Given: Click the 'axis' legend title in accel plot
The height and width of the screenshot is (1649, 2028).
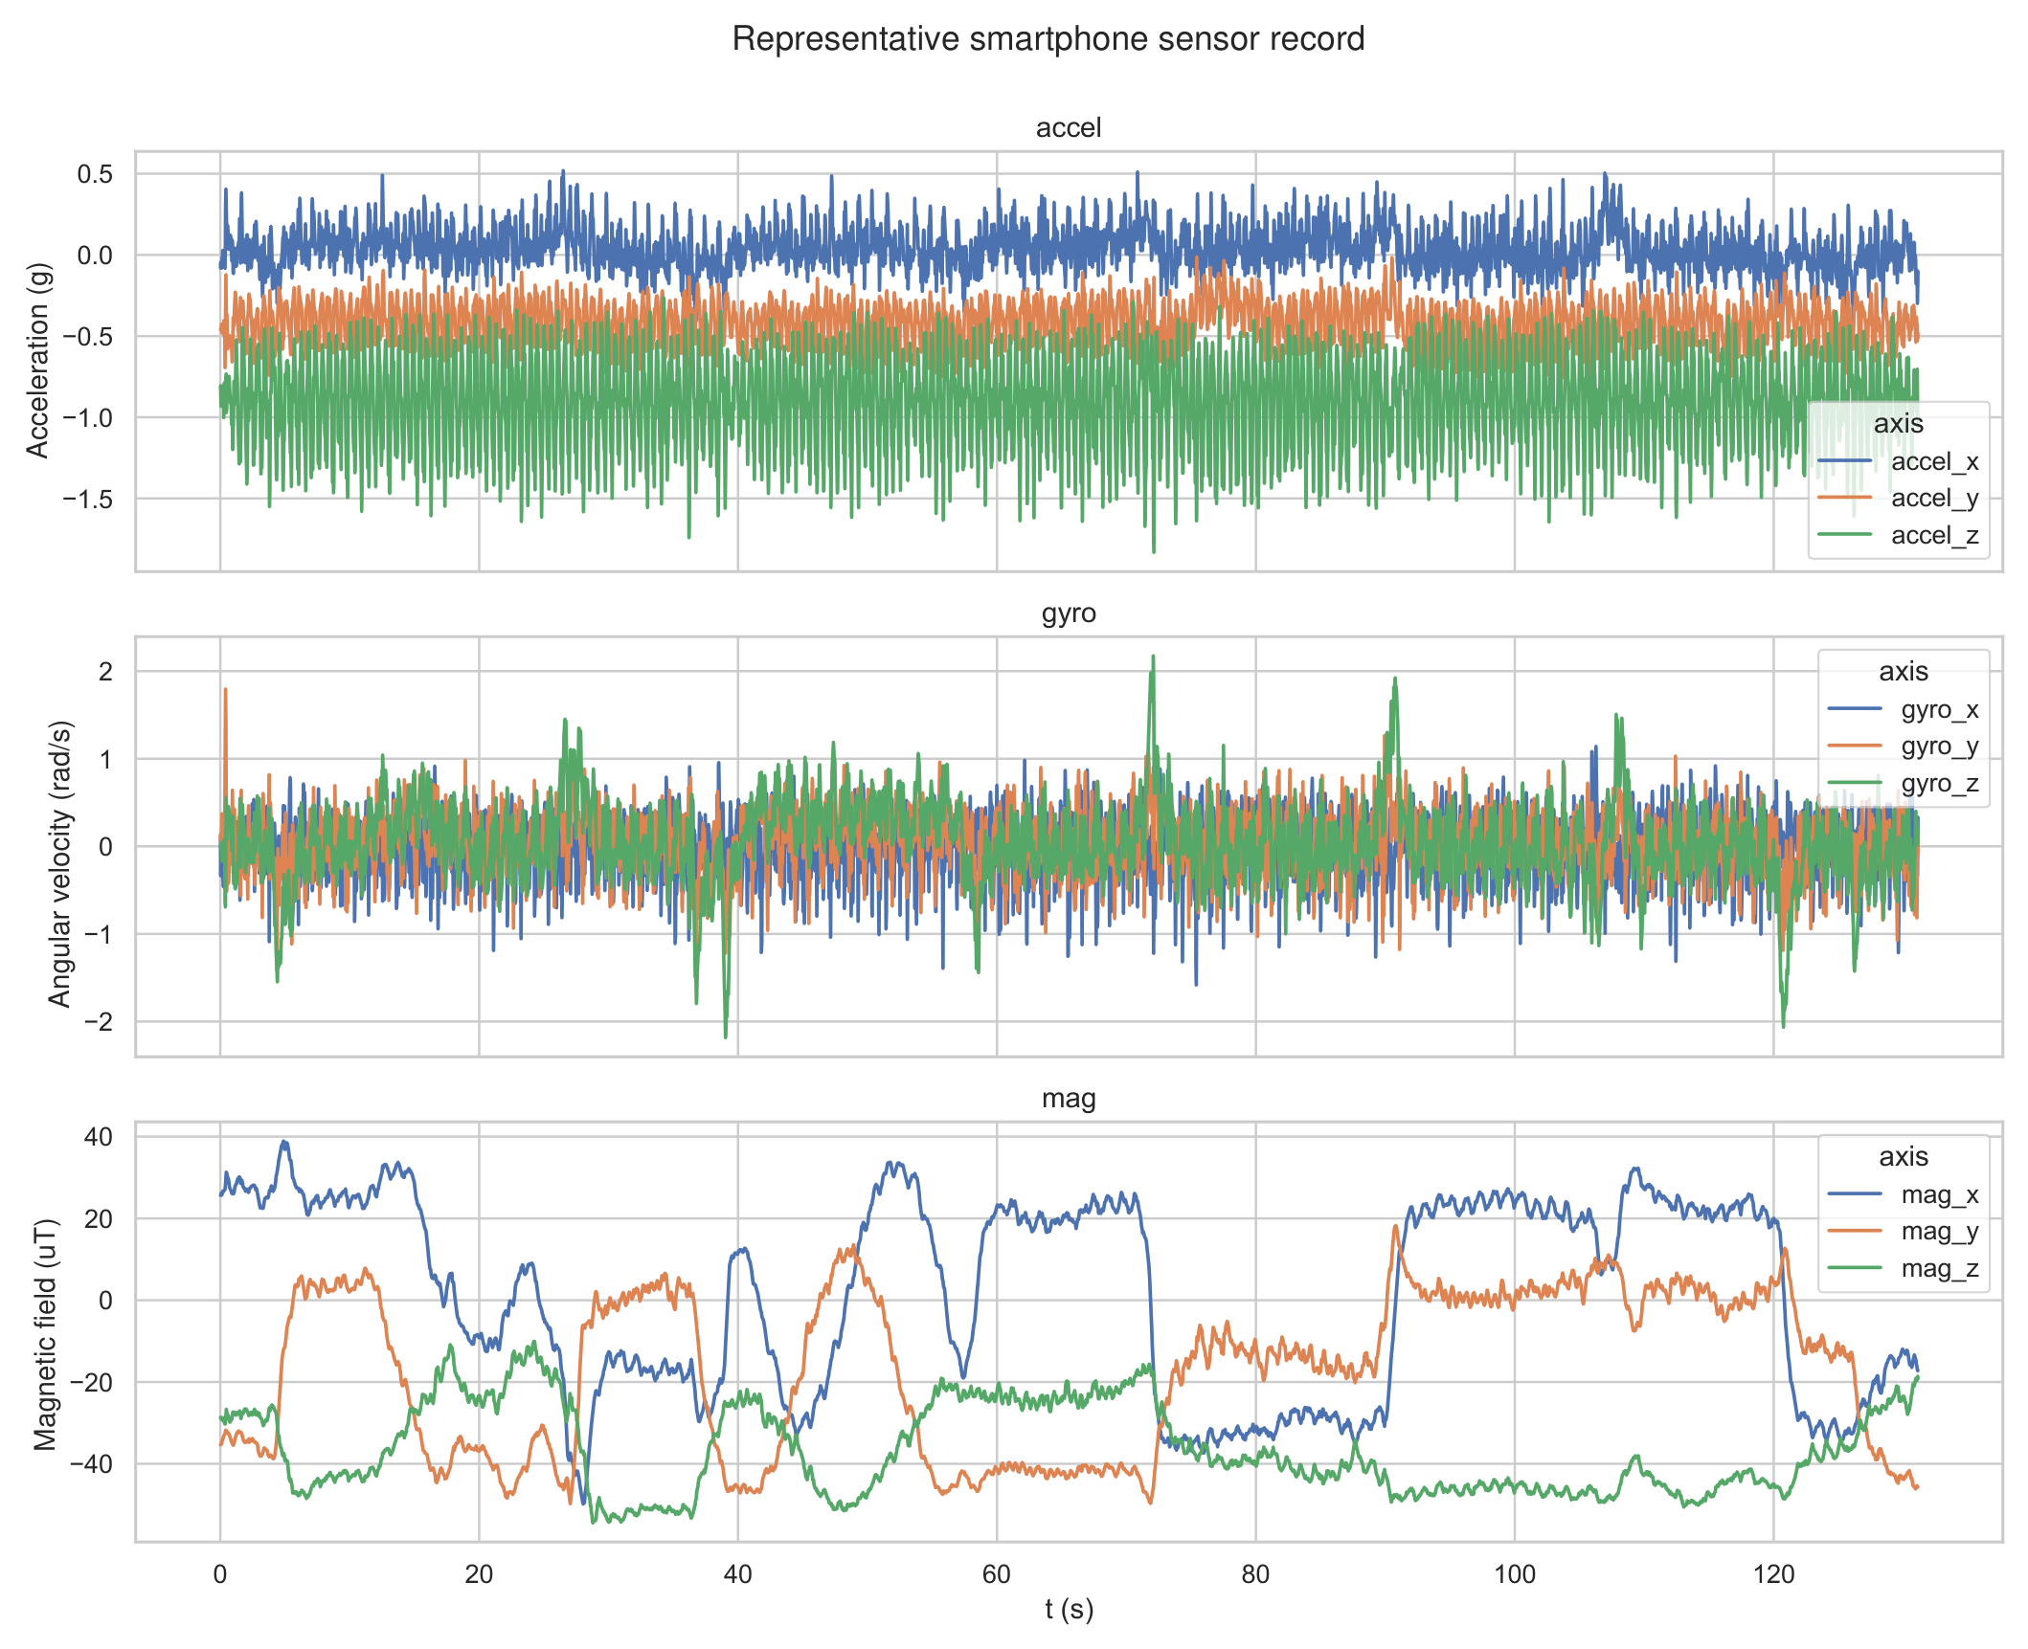Looking at the screenshot, I should [1899, 423].
